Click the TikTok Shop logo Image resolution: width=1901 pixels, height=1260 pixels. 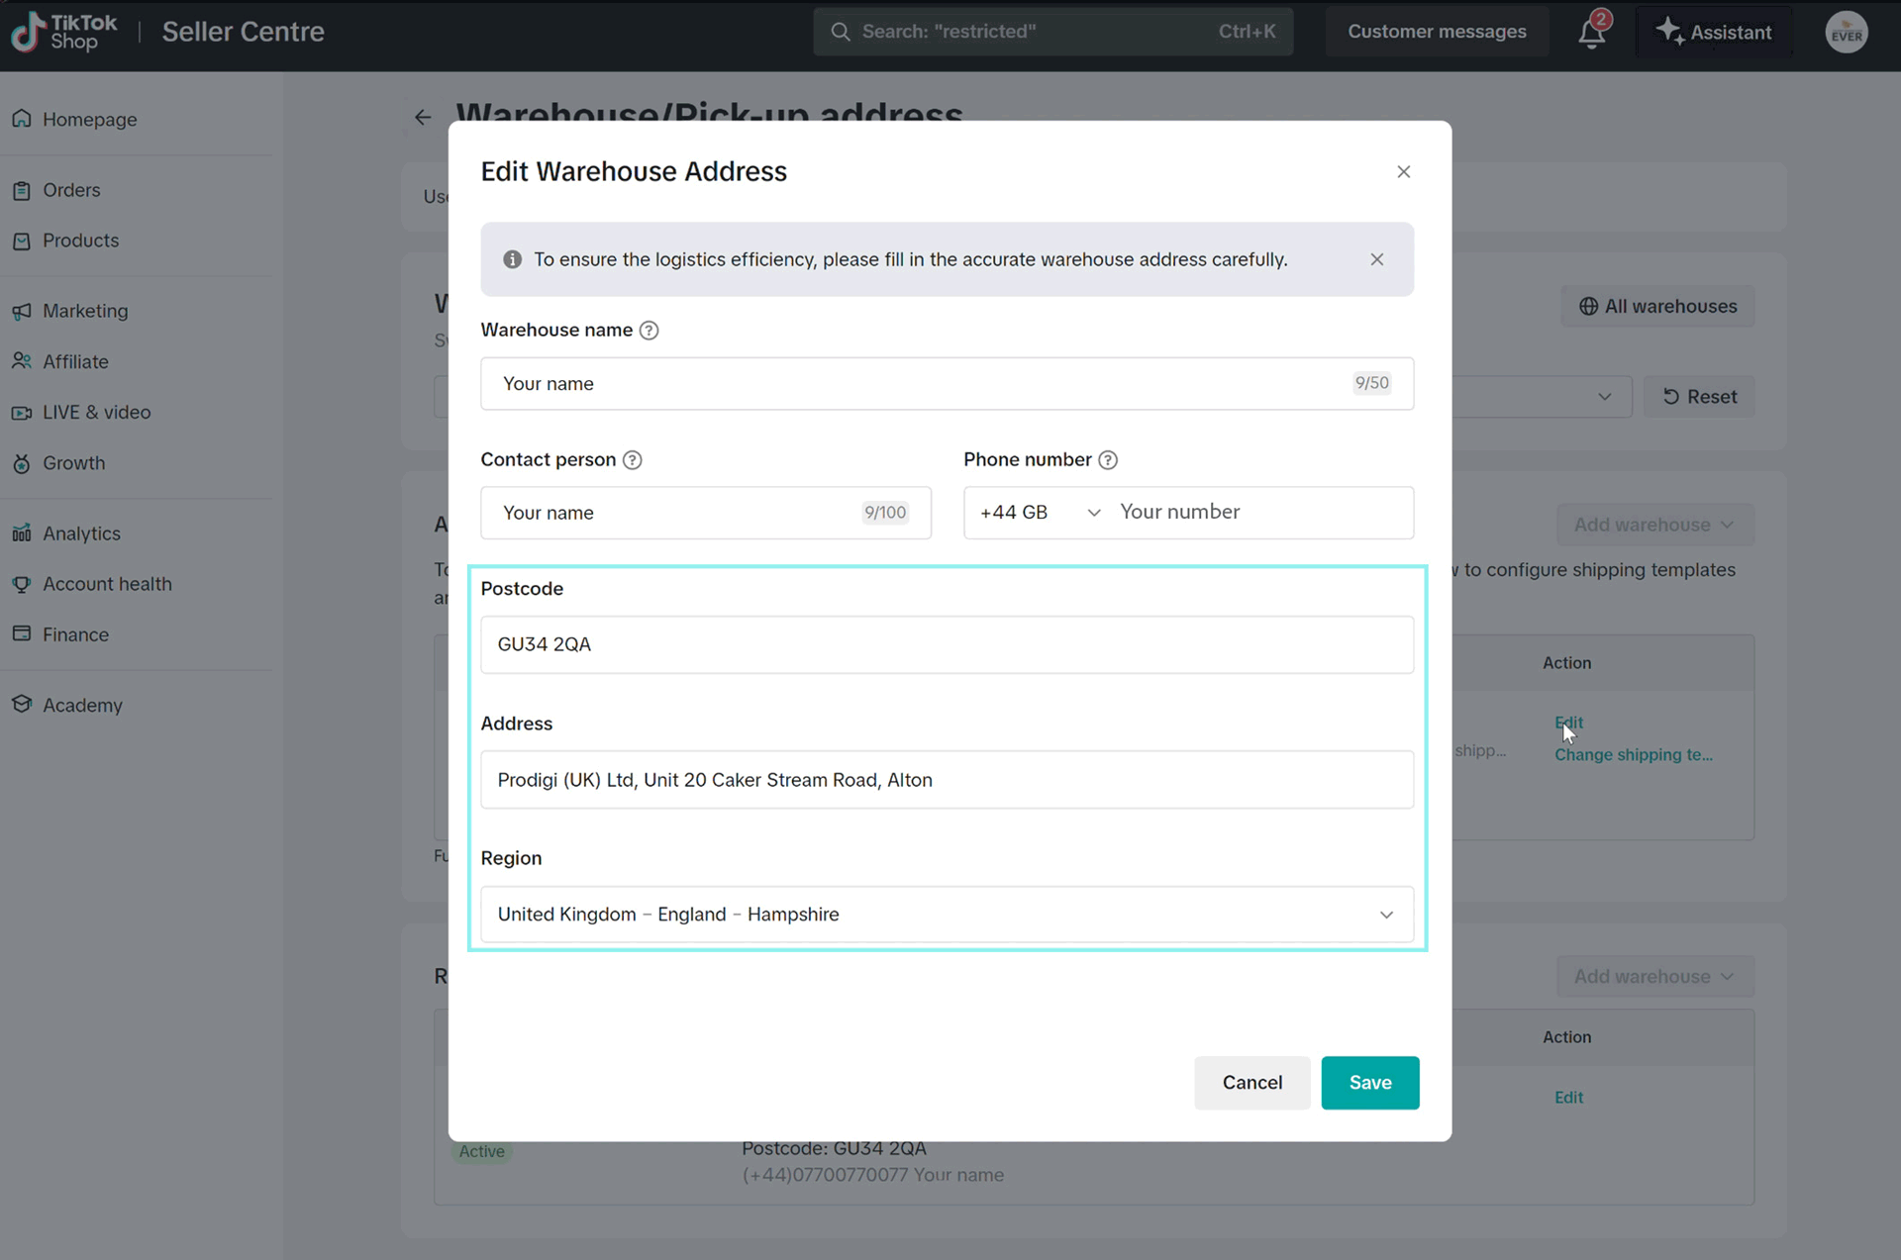click(x=64, y=32)
